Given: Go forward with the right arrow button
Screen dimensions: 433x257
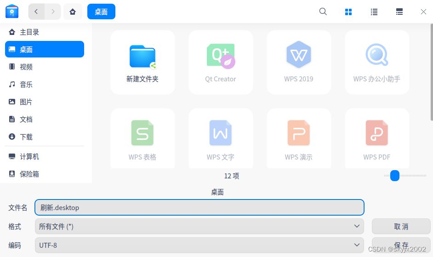Looking at the screenshot, I should click(x=53, y=11).
